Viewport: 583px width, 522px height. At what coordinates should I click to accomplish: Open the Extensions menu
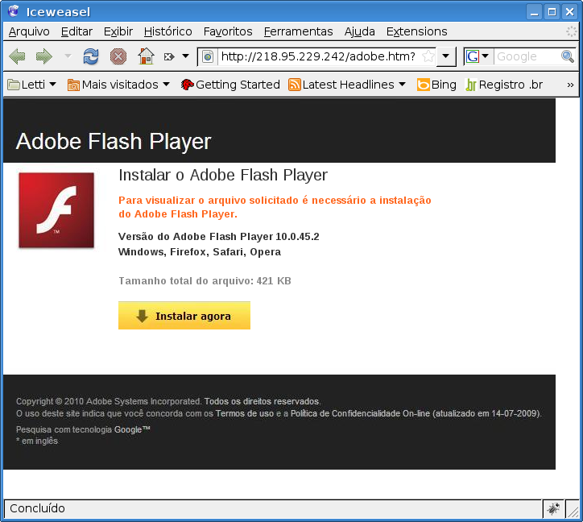tap(417, 31)
